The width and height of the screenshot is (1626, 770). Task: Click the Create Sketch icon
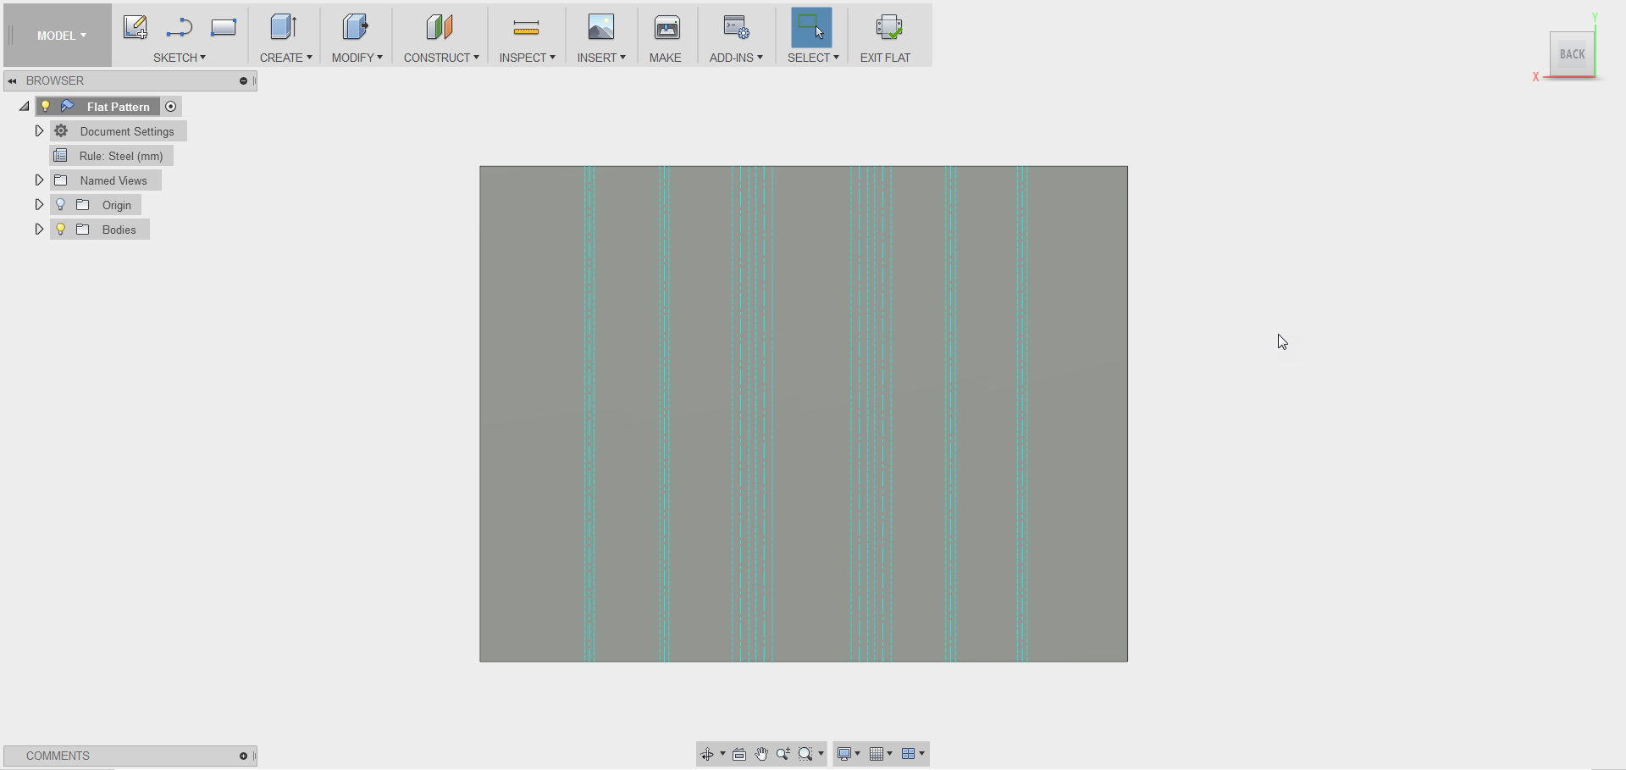pos(135,27)
